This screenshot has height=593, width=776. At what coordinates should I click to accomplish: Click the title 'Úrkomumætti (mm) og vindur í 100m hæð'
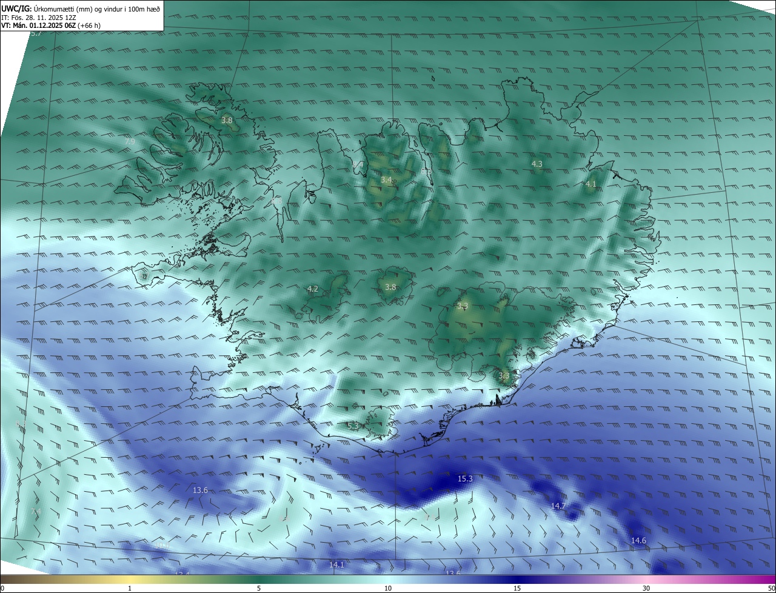[98, 8]
